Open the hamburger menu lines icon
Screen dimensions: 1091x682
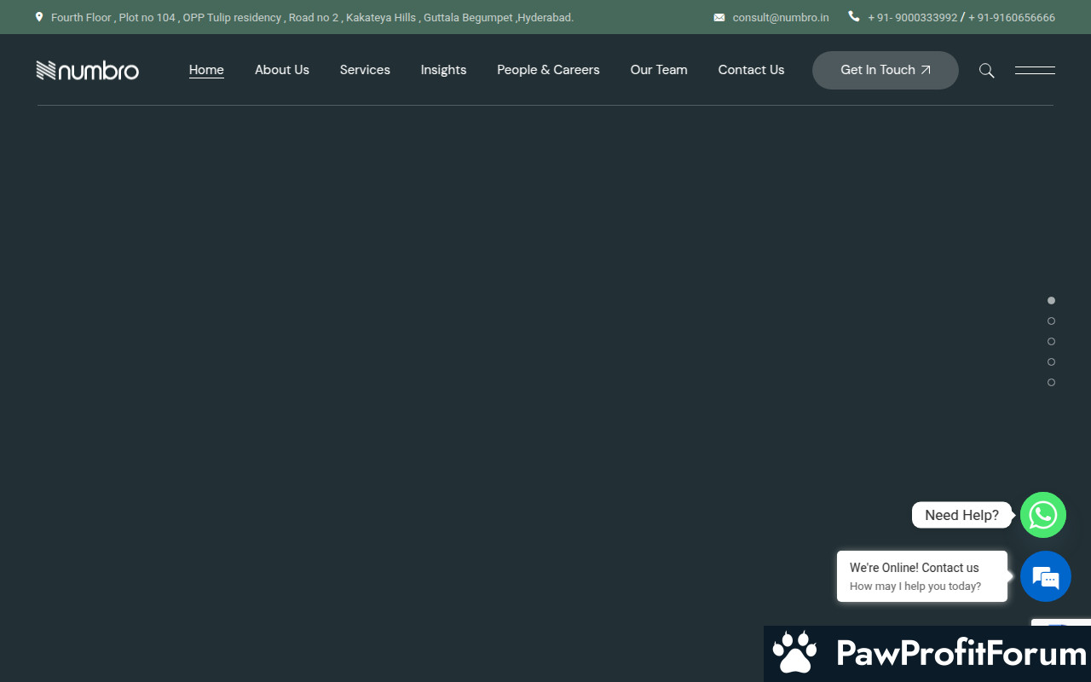click(1035, 71)
